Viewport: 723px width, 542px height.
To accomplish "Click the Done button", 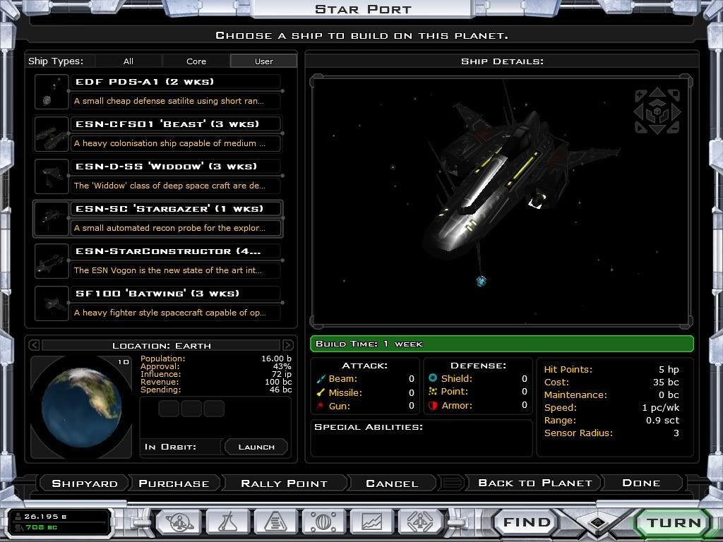I will click(641, 483).
